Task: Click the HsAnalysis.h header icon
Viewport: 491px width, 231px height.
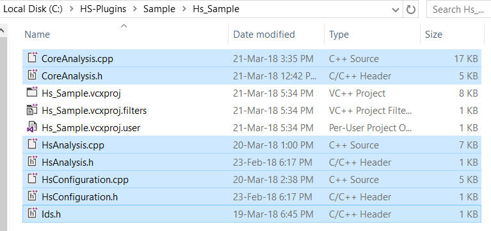Action: 32,161
